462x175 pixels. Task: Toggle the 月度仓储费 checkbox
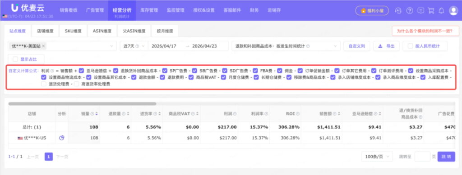[x=224, y=77]
